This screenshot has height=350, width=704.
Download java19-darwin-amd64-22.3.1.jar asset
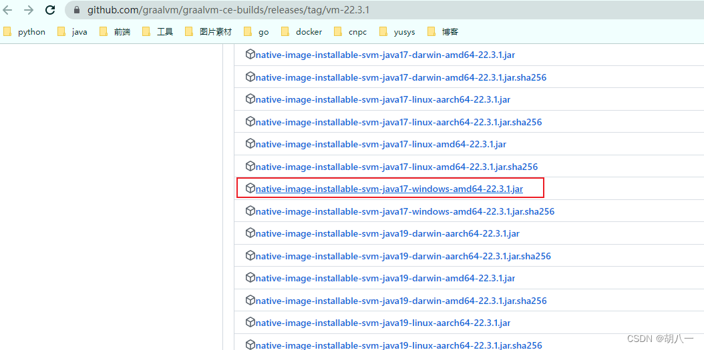point(385,278)
